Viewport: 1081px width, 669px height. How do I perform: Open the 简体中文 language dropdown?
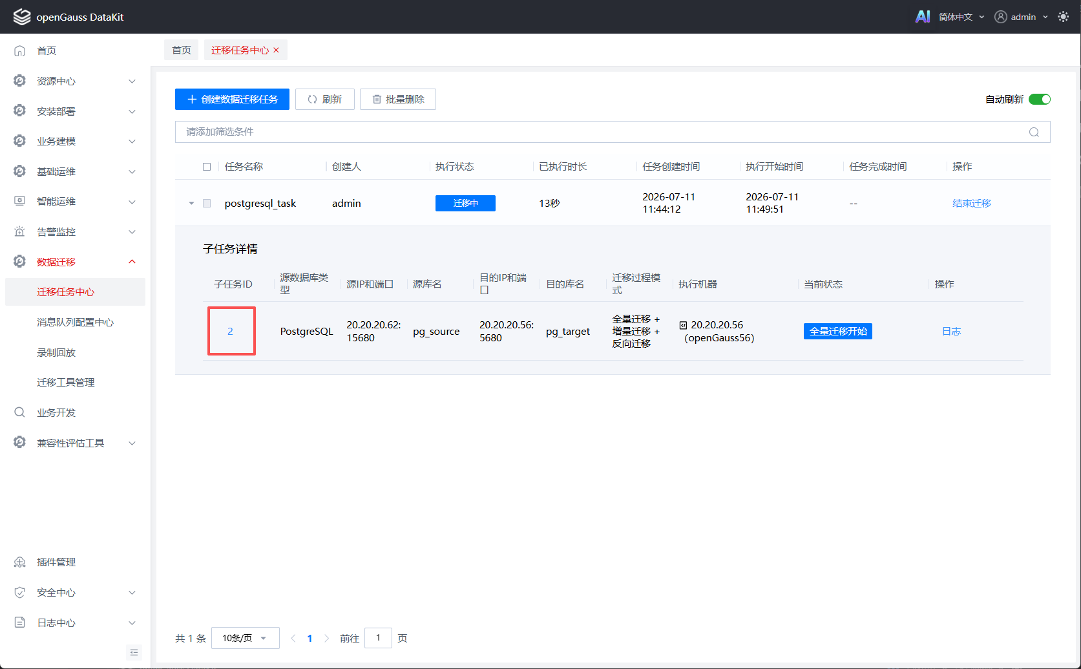[961, 17]
